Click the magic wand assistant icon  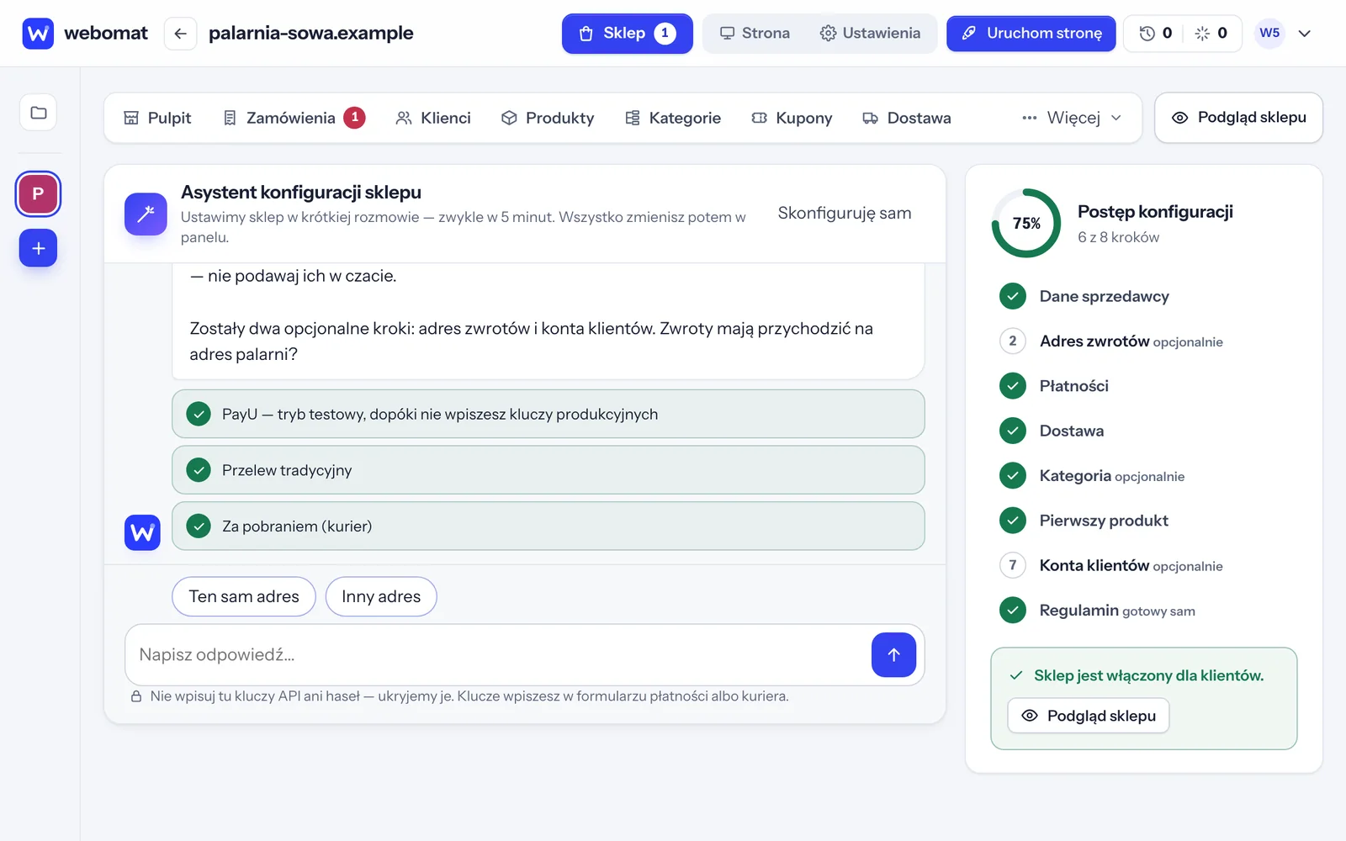146,214
